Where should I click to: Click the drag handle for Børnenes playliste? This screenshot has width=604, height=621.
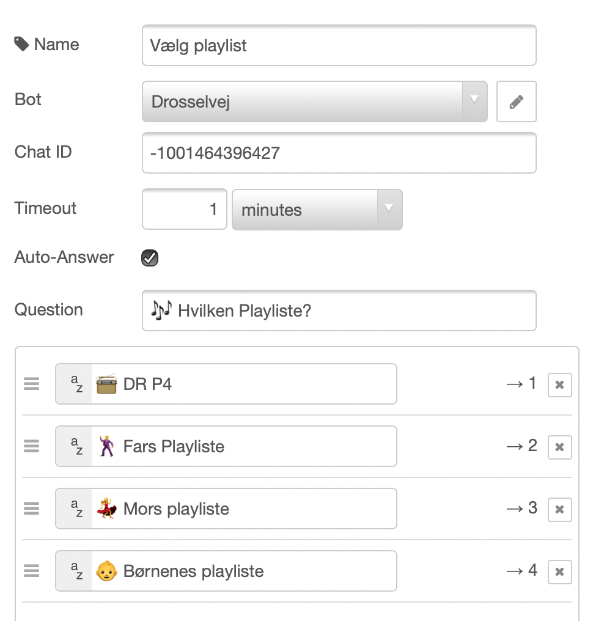pos(32,571)
